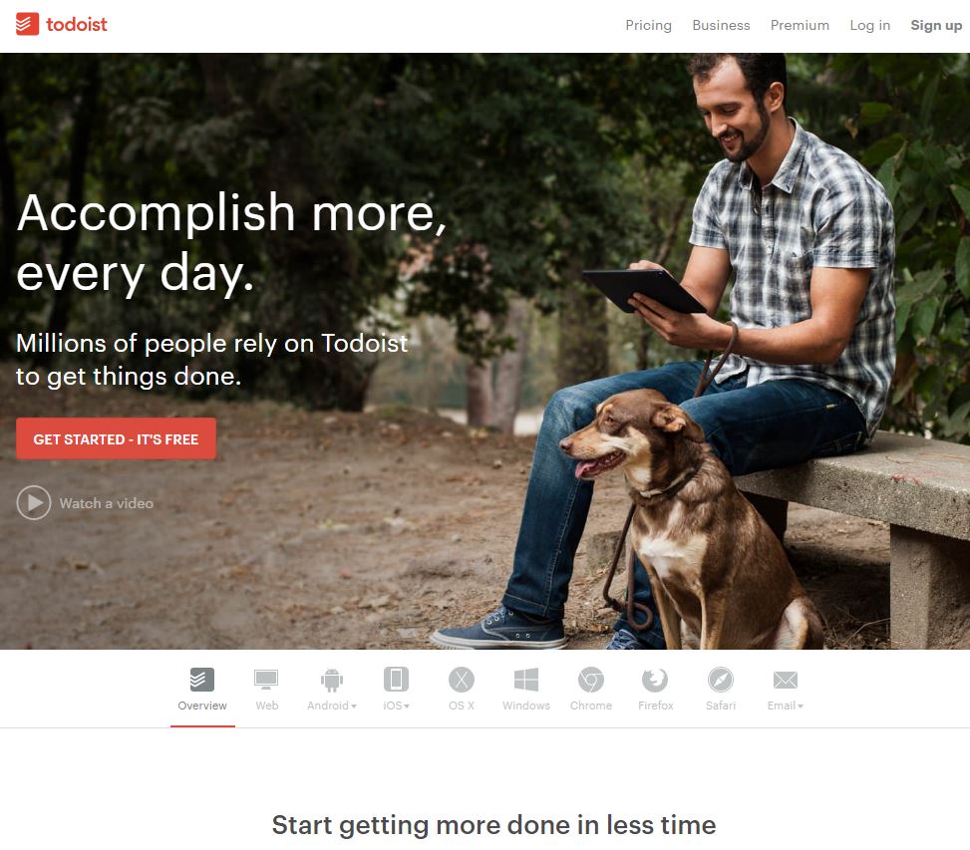Select the Overview platform icon
The image size is (970, 850).
[x=202, y=680]
